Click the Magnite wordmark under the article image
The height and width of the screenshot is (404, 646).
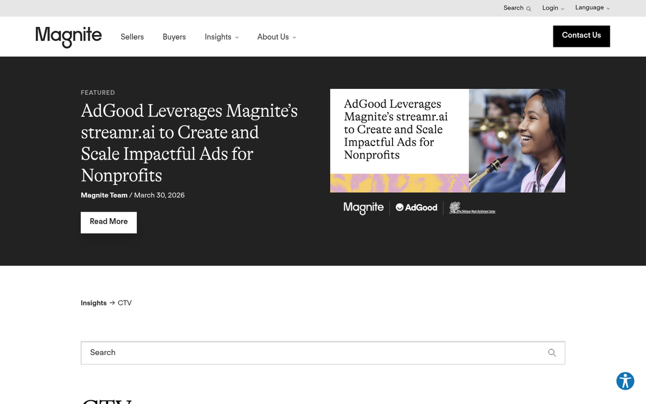[x=363, y=207]
